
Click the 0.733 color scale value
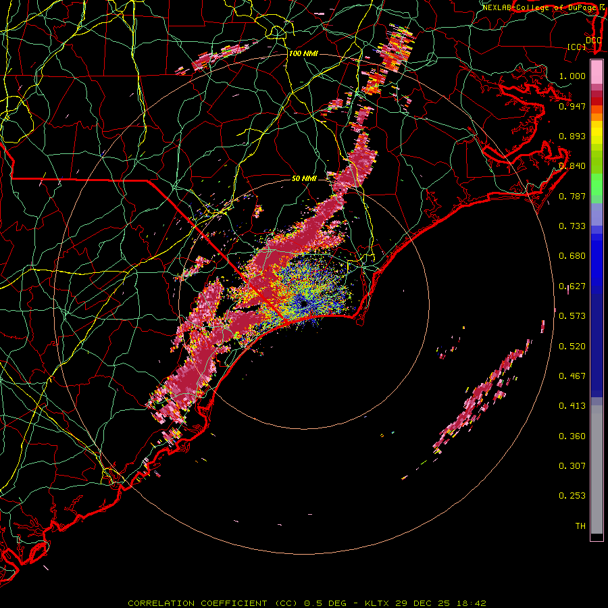pos(572,226)
